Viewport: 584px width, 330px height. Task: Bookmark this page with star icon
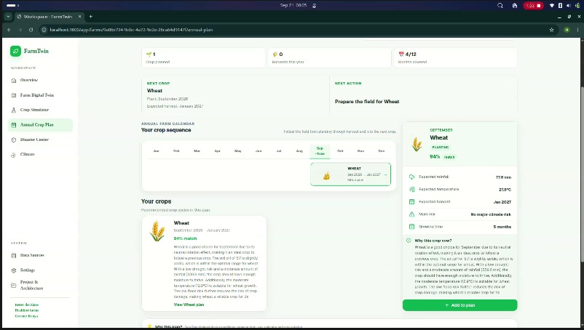coord(552,30)
